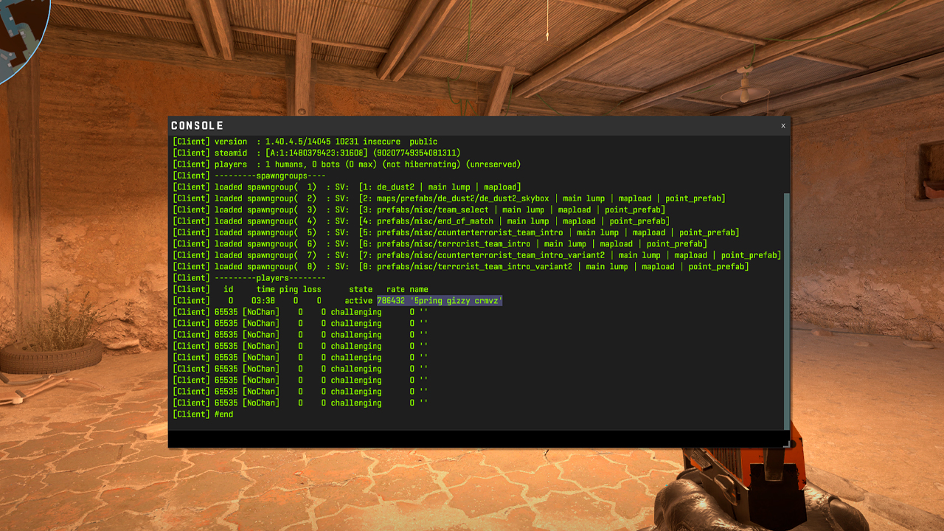944x531 pixels.
Task: Select spawngroup 7 counterterrorist_team_intro_variant2 line
Action: click(476, 255)
